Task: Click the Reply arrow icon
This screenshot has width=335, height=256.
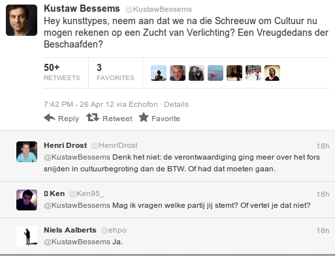Action: click(x=50, y=118)
